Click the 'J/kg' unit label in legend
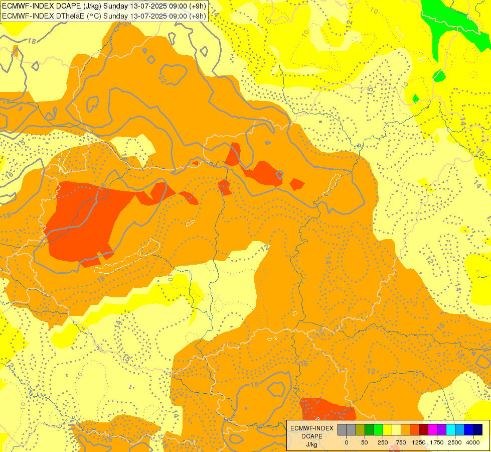The image size is (491, 452). (311, 445)
